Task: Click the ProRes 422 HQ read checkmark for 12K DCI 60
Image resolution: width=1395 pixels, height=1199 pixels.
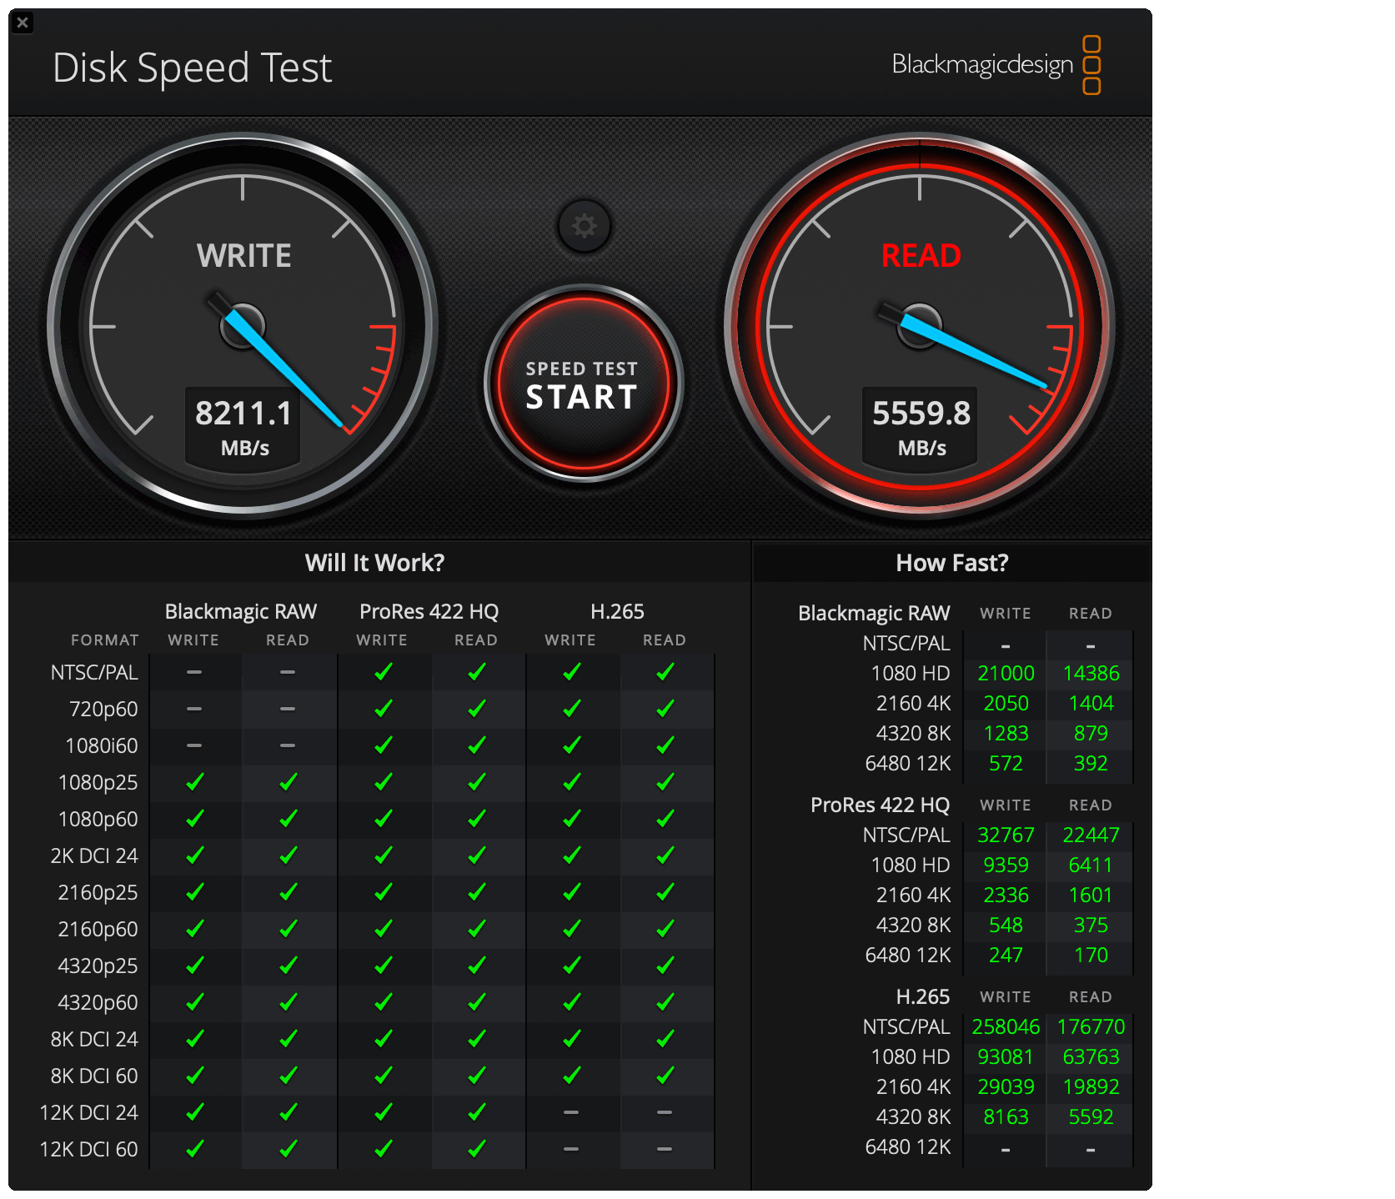Action: point(476,1149)
